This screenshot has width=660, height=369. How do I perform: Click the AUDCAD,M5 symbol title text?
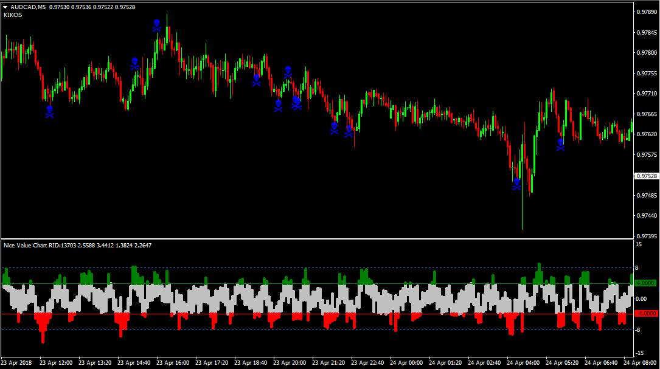(27, 7)
